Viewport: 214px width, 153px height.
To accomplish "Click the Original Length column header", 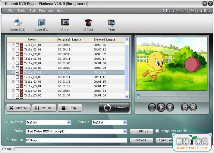I will (75, 40).
